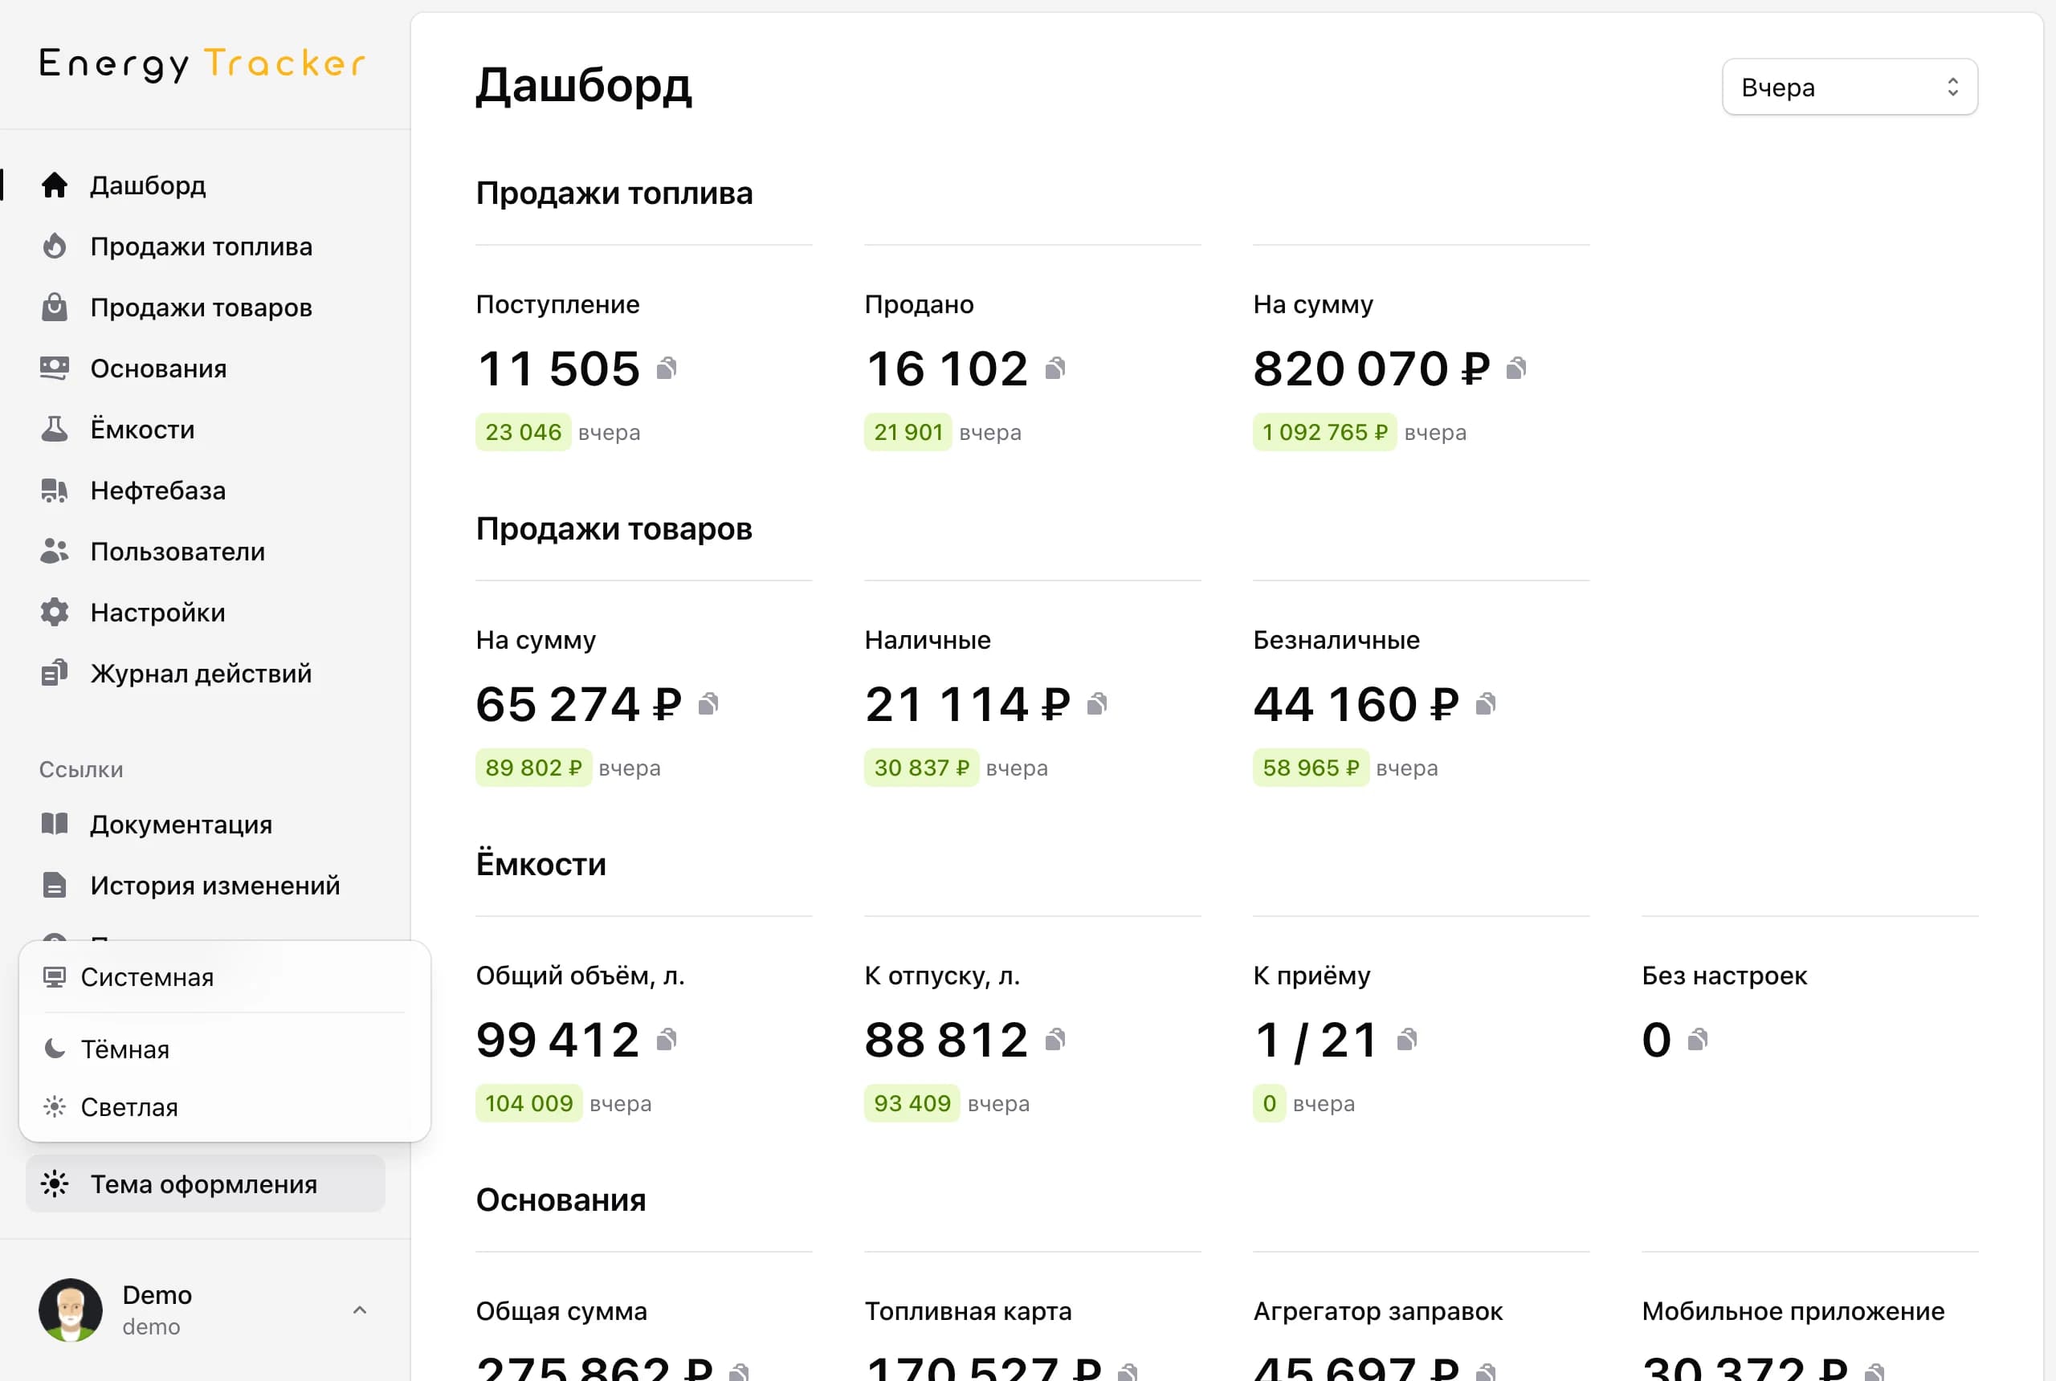Click the Основания money icon
The image size is (2056, 1381).
pos(55,369)
